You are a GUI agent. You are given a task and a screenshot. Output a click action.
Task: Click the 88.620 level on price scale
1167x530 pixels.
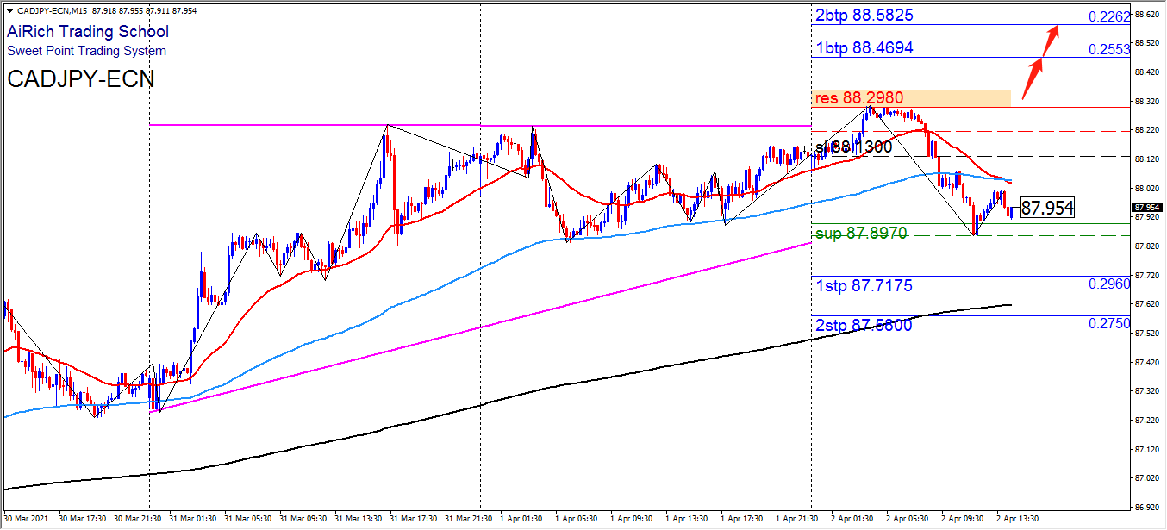[x=1146, y=15]
